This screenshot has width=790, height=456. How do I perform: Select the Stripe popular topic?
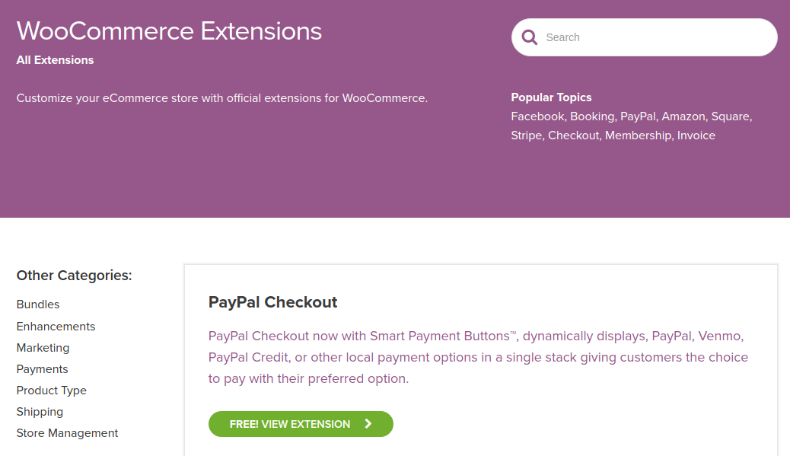pyautogui.click(x=526, y=136)
